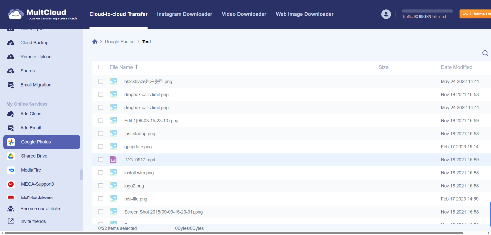Click the msi-file.png image file icon
This screenshot has width=491, height=235.
113,199
